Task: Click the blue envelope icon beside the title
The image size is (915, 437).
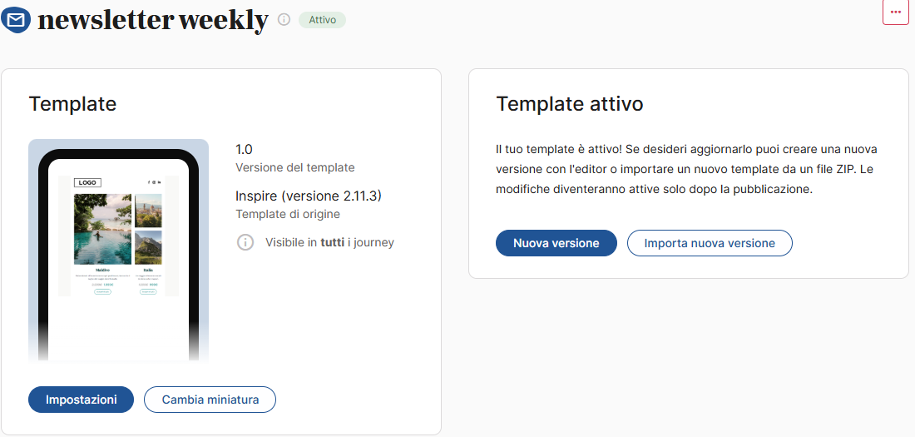Action: click(x=16, y=21)
